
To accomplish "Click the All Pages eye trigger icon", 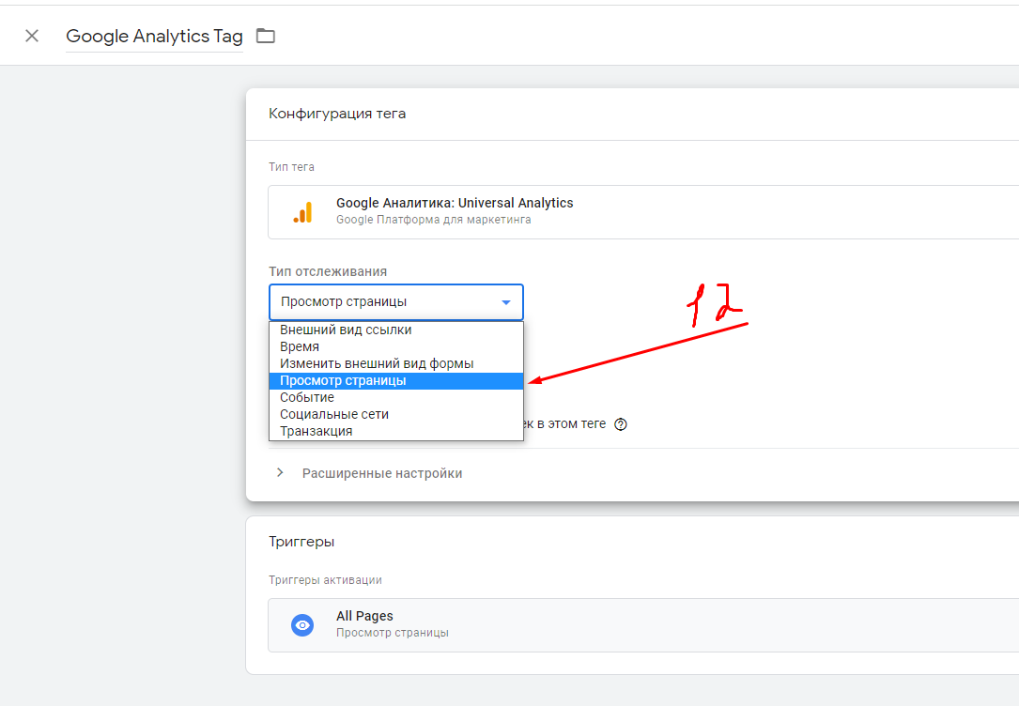I will [x=302, y=625].
